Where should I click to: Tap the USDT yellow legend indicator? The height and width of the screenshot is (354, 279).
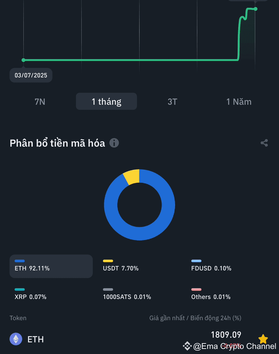[107, 261]
